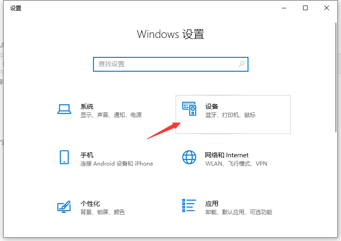The image size is (341, 241).
Task: Open the 设备 settings label
Action: click(x=211, y=106)
